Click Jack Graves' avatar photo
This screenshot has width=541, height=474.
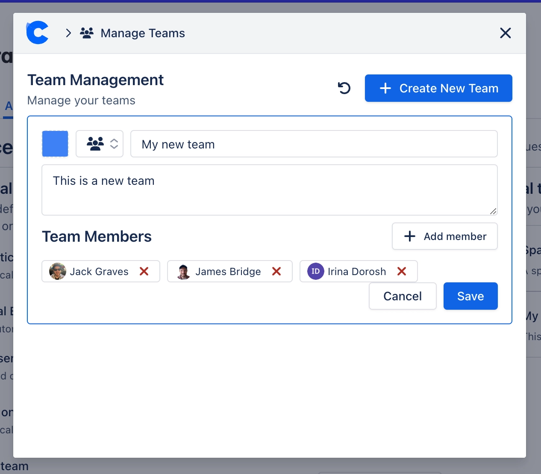click(58, 271)
